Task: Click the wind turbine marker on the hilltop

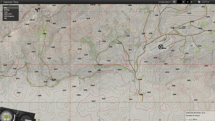Action: click(37, 10)
